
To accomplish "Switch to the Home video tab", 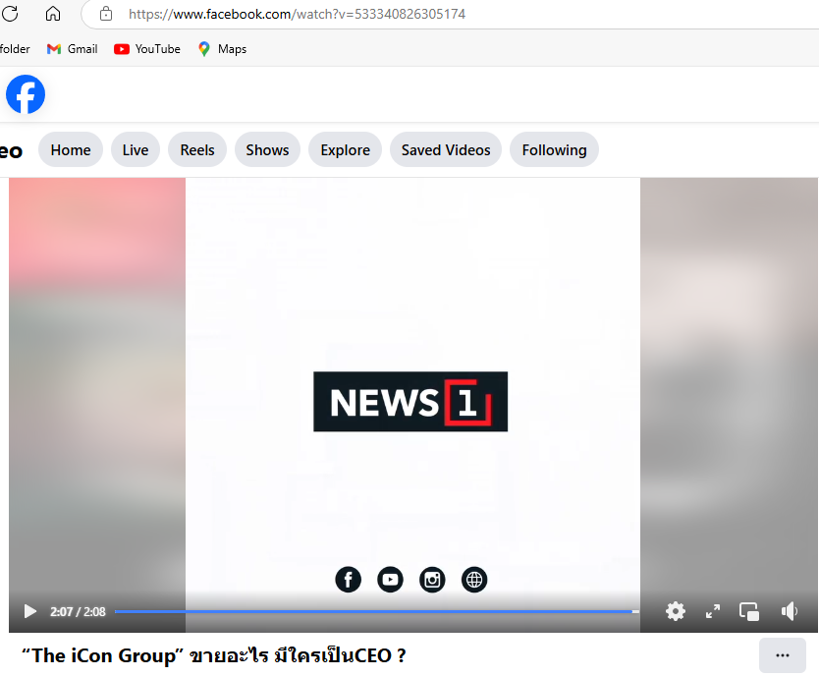I will point(71,150).
